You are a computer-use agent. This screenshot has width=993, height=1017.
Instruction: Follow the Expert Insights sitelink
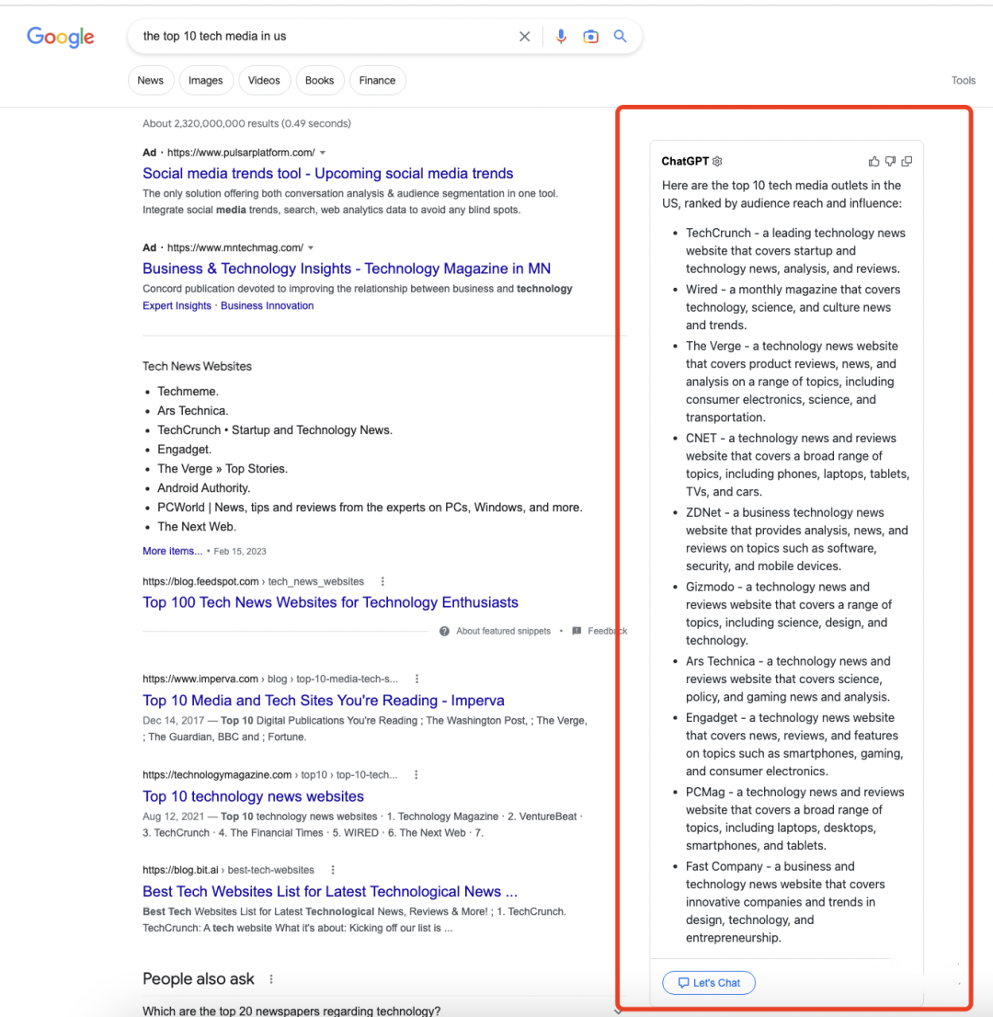(x=177, y=305)
